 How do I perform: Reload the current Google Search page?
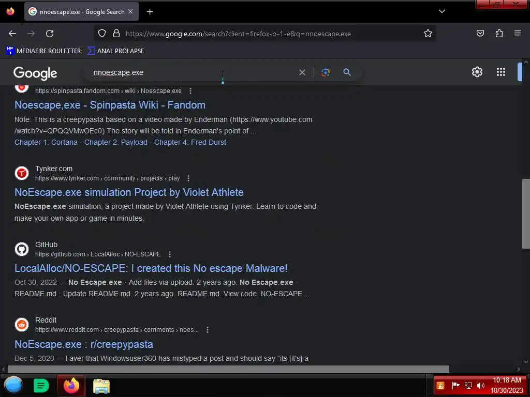[50, 34]
